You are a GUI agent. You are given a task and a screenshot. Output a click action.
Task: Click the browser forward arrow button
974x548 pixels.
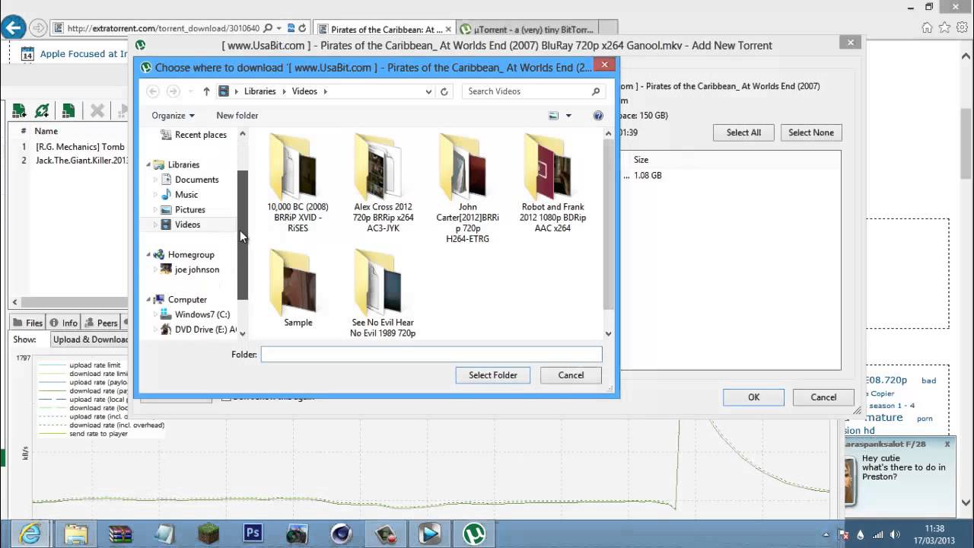(x=37, y=28)
